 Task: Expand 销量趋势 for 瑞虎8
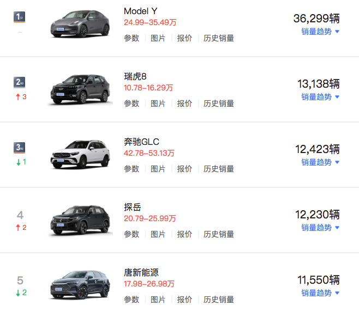click(320, 97)
